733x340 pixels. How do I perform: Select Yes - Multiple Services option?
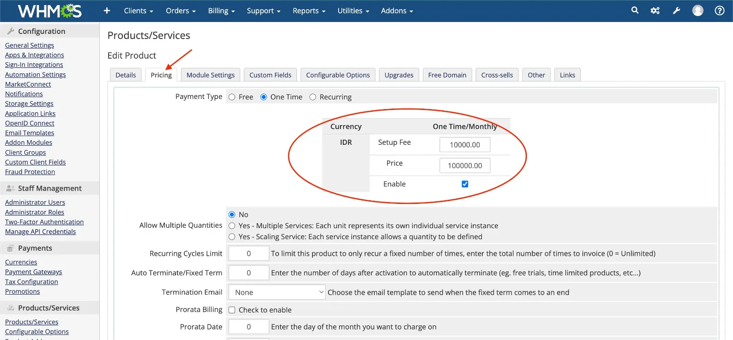coord(232,226)
